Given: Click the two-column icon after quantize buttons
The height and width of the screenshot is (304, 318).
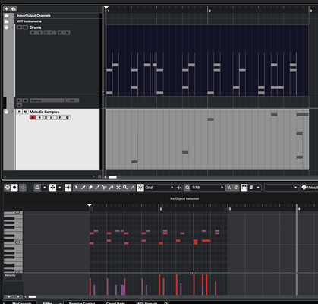Looking at the screenshot, I should click(x=244, y=188).
